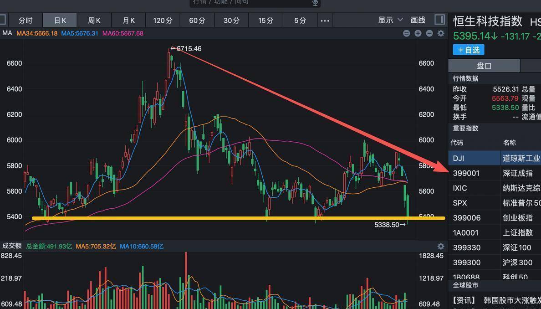
Task: Click the plus zoom-in icon above chart
Action: 418,33
